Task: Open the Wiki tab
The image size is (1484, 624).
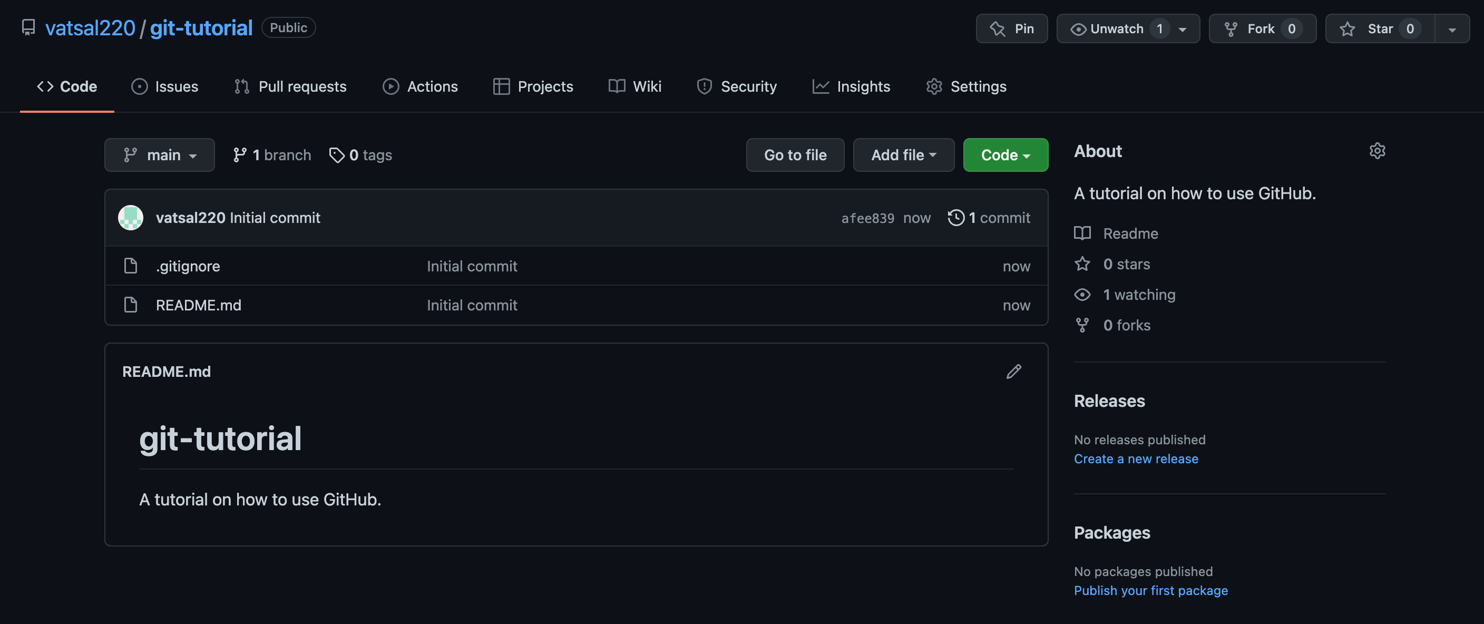Action: click(x=635, y=86)
